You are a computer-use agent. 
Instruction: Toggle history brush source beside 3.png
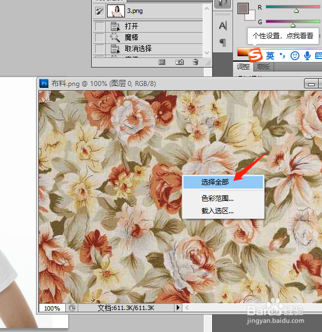(x=100, y=11)
